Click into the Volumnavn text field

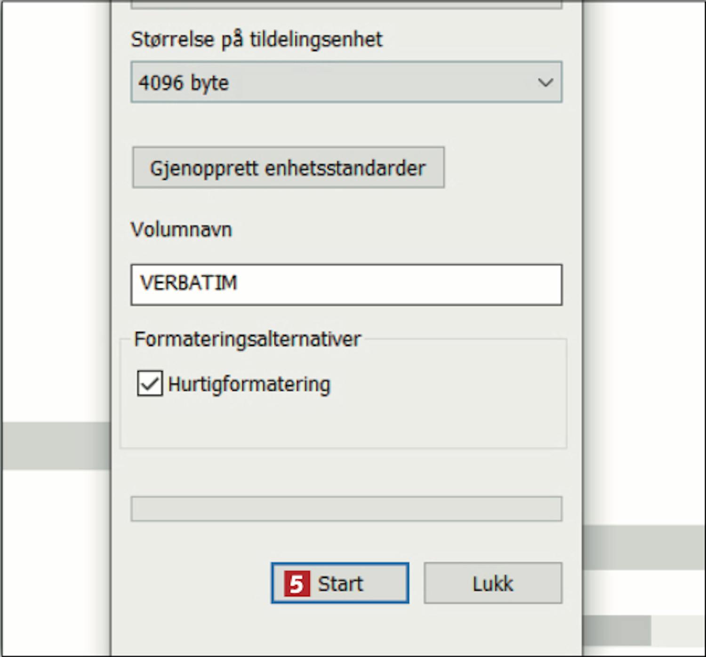346,285
